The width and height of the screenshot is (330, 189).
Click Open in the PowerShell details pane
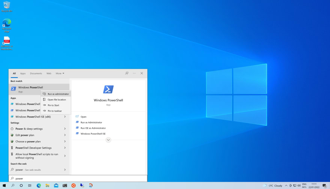click(83, 117)
